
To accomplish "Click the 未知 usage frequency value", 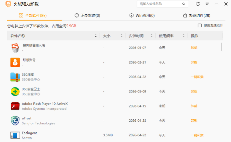I will [162, 106].
